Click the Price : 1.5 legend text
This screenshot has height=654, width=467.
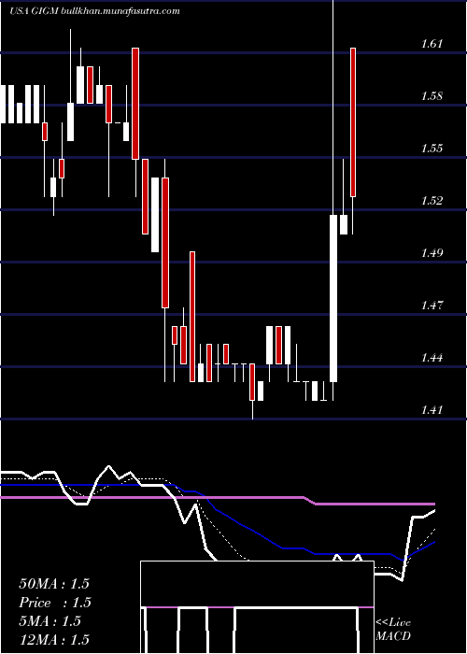(55, 603)
